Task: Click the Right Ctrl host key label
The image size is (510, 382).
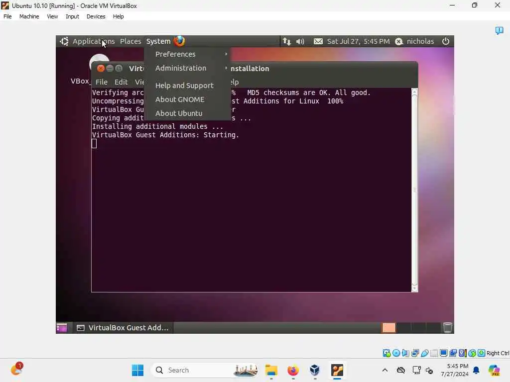Action: 498,353
